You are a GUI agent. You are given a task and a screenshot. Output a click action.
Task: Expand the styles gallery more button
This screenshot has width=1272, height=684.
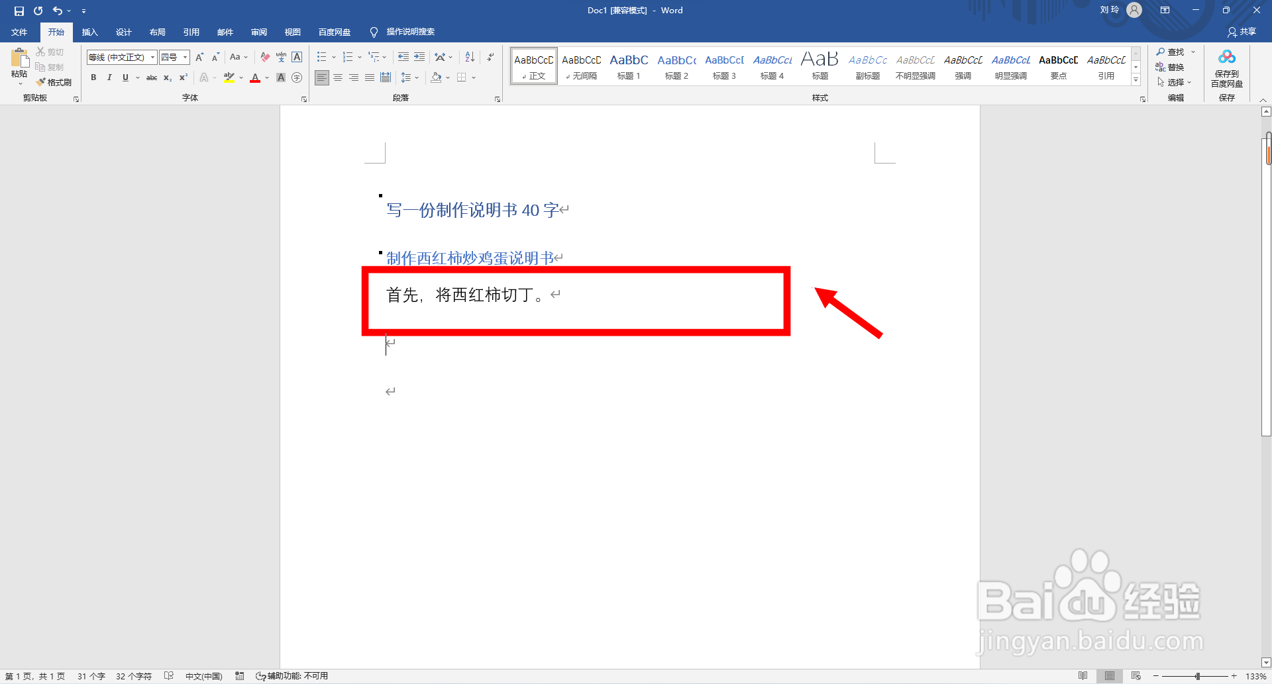tap(1136, 79)
